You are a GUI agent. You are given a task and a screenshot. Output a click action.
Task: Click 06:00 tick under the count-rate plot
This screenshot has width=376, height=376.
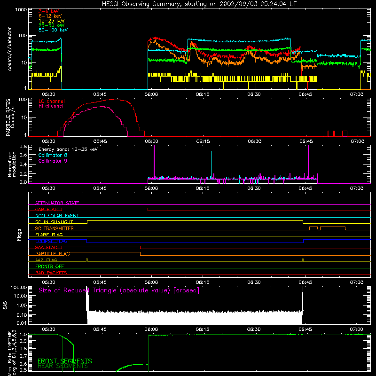(151, 94)
